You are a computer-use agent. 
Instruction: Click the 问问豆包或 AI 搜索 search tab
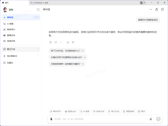(x=39, y=3)
